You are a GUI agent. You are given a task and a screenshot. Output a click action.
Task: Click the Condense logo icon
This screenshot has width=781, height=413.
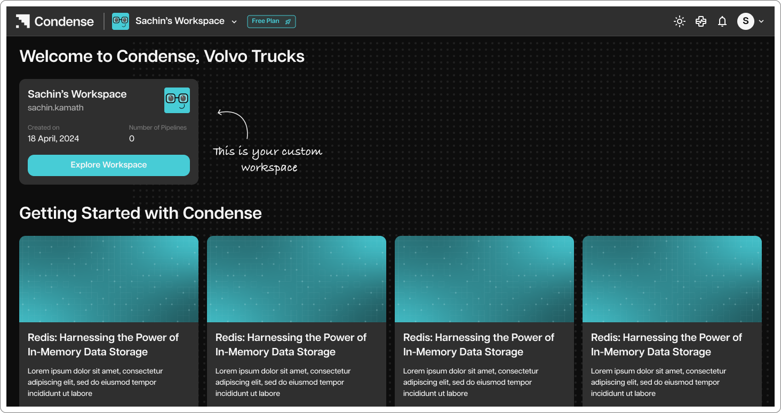click(x=22, y=21)
